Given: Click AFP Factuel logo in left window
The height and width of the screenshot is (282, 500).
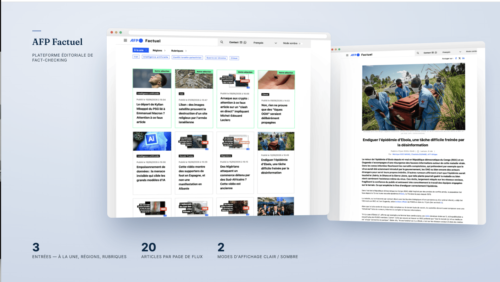Looking at the screenshot, I should pos(145,41).
